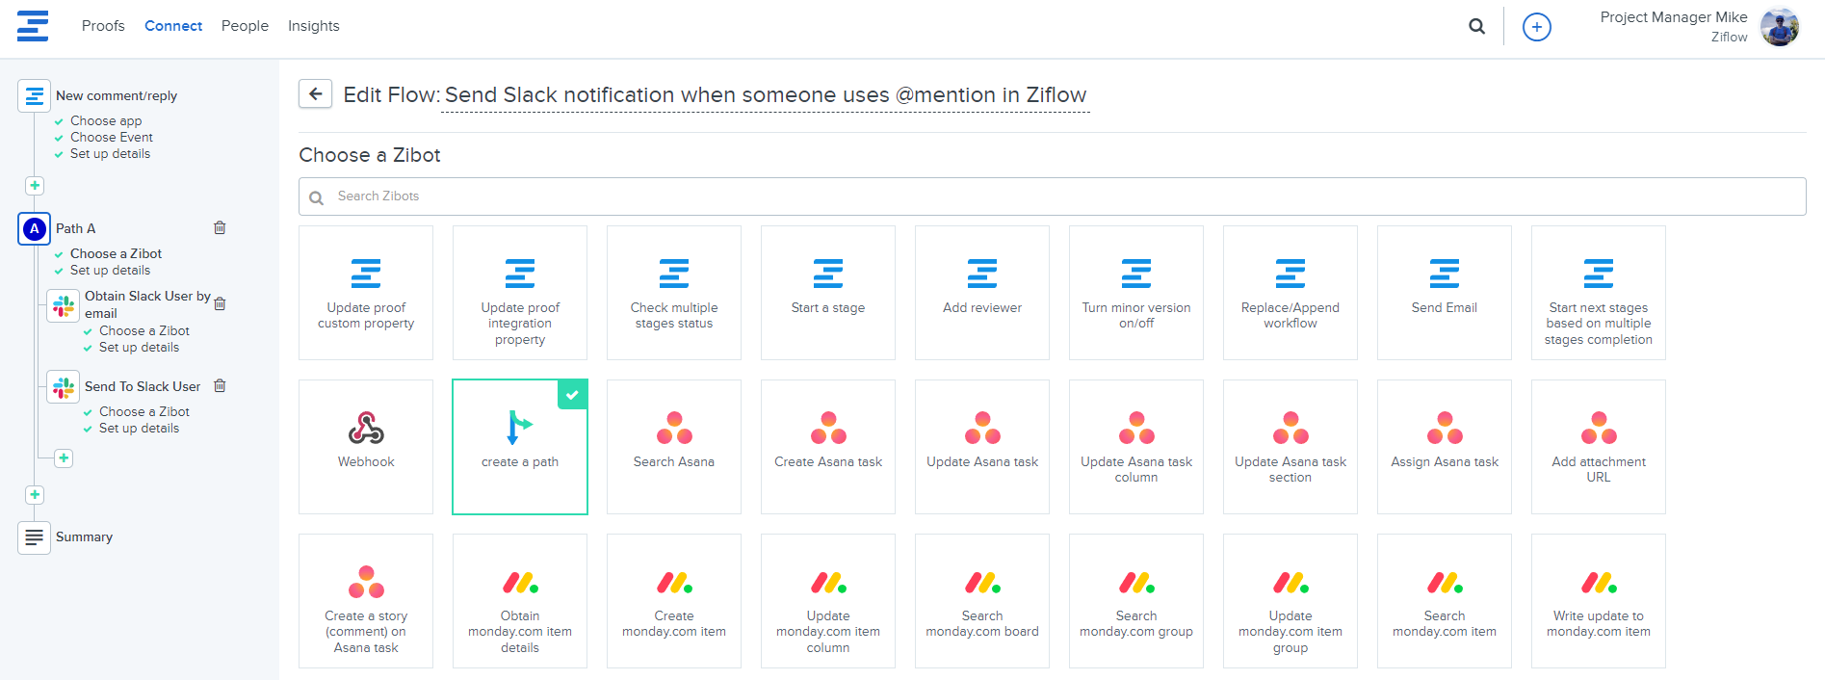Switch to the Insights tab
This screenshot has height=680, width=1825.
[x=313, y=26]
